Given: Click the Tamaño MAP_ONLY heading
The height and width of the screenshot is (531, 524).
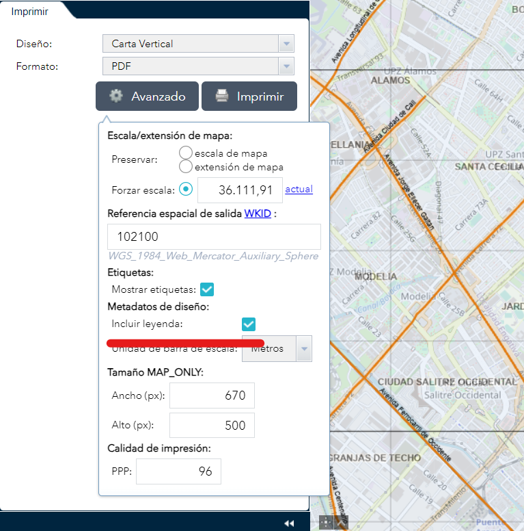Looking at the screenshot, I should [156, 372].
